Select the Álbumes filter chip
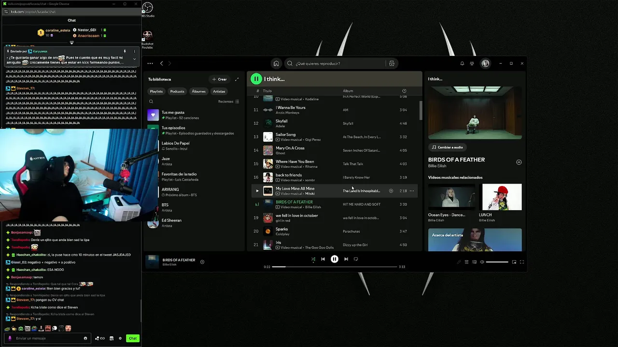Viewport: 618px width, 347px height. click(x=198, y=91)
